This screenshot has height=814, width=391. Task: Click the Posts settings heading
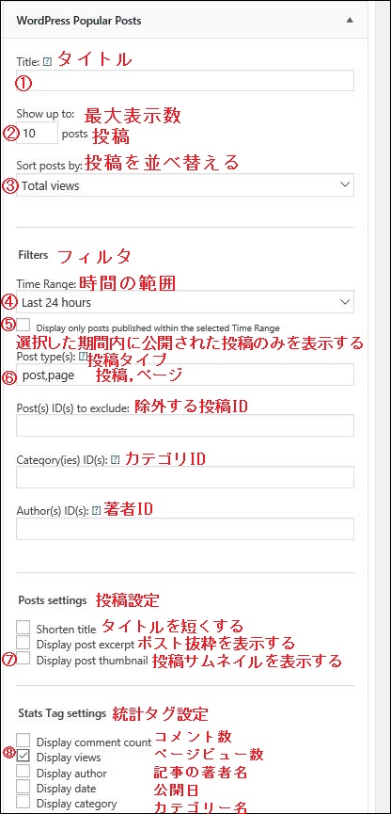click(x=53, y=600)
